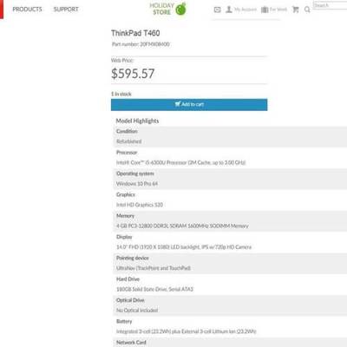Click the cart icon inside Add to cart
This screenshot has width=347, height=347.
pyautogui.click(x=178, y=104)
